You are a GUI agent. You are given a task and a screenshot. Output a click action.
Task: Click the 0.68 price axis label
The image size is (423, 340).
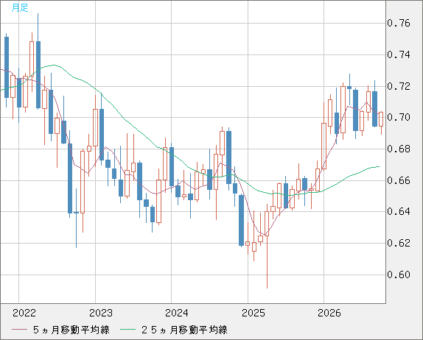point(399,149)
